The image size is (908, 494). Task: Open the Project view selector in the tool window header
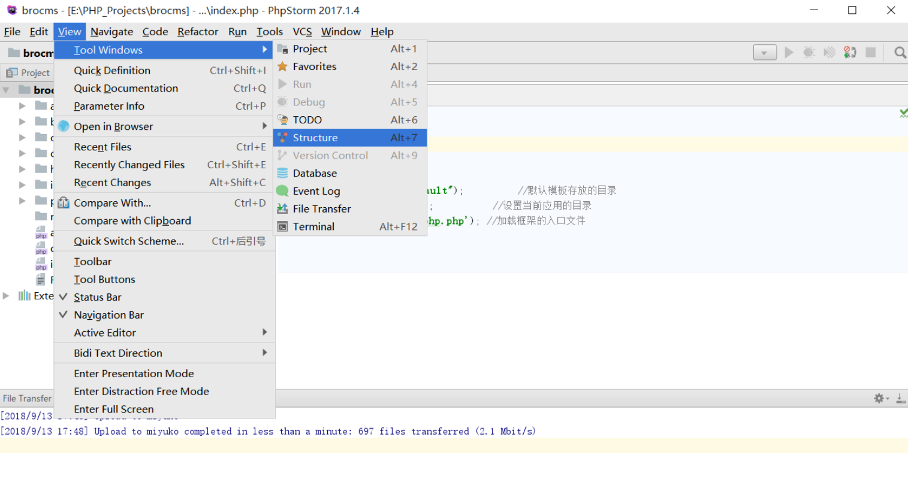point(28,72)
